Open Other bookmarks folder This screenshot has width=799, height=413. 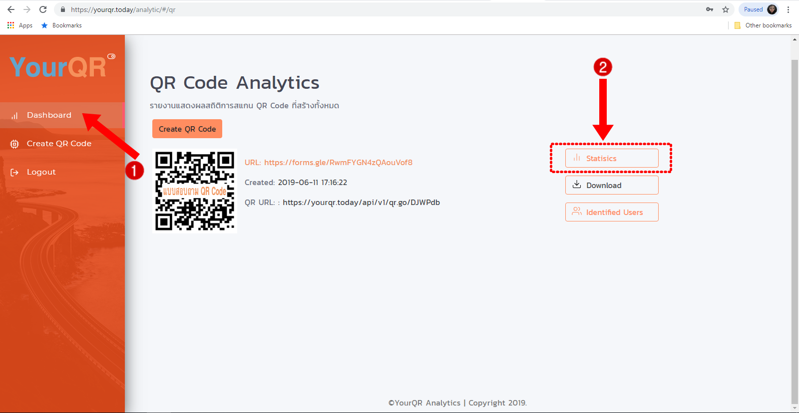click(763, 25)
